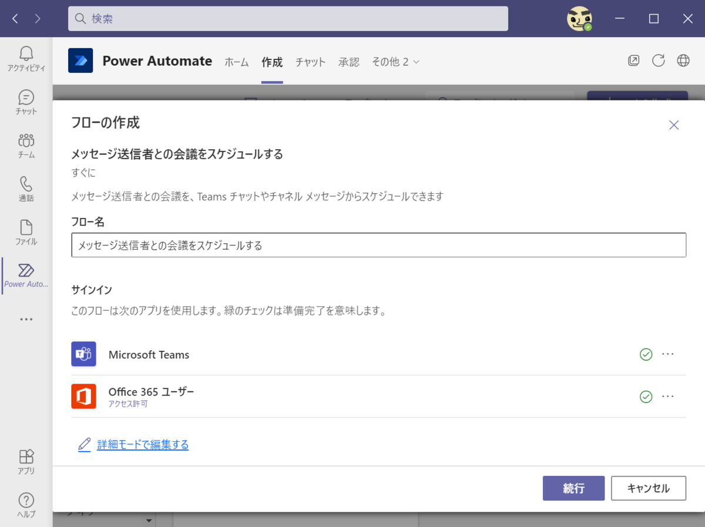Click the 検索 search box
705x527 pixels.
pos(288,19)
